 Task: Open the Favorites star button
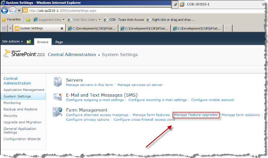click(11, 19)
